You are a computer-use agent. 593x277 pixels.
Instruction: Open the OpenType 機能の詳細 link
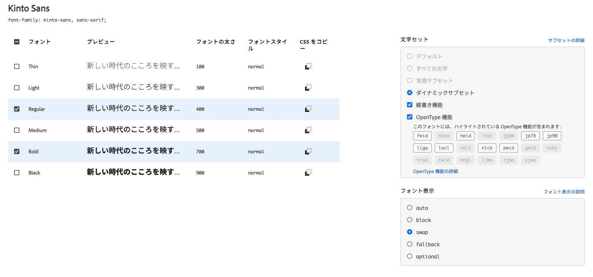[x=436, y=172]
